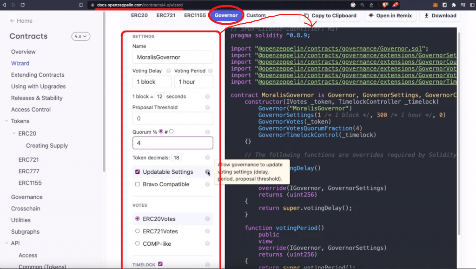Screen dimensions: 476x269
Task: Click the Voting Delay input field
Action: (x=152, y=82)
